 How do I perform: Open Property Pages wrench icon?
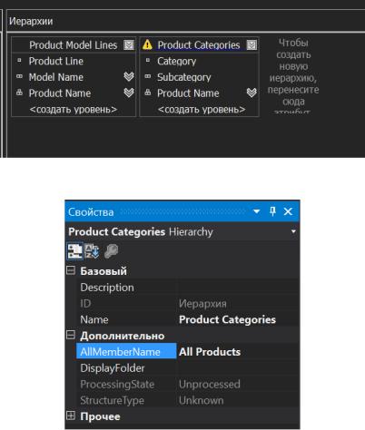pos(111,251)
